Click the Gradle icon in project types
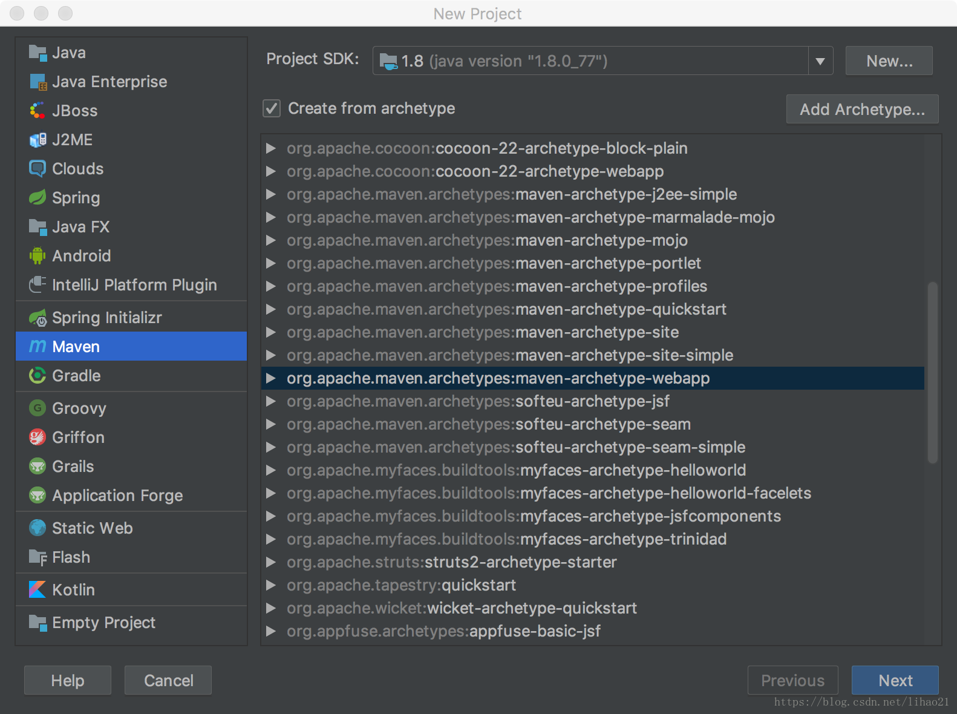 coord(38,376)
